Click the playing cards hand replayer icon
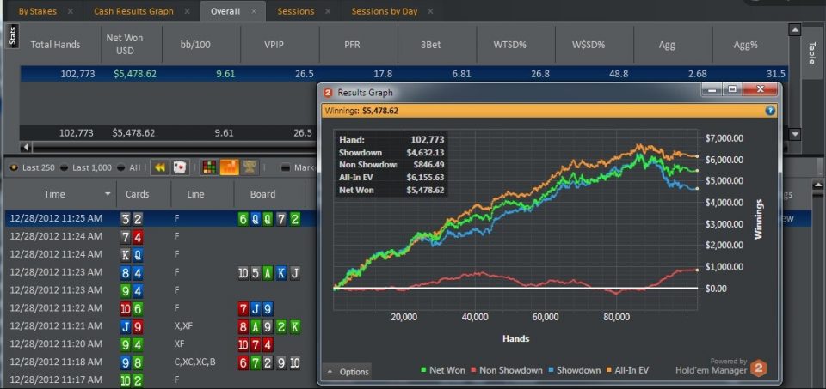Screen dimensions: 826x389 [181, 167]
